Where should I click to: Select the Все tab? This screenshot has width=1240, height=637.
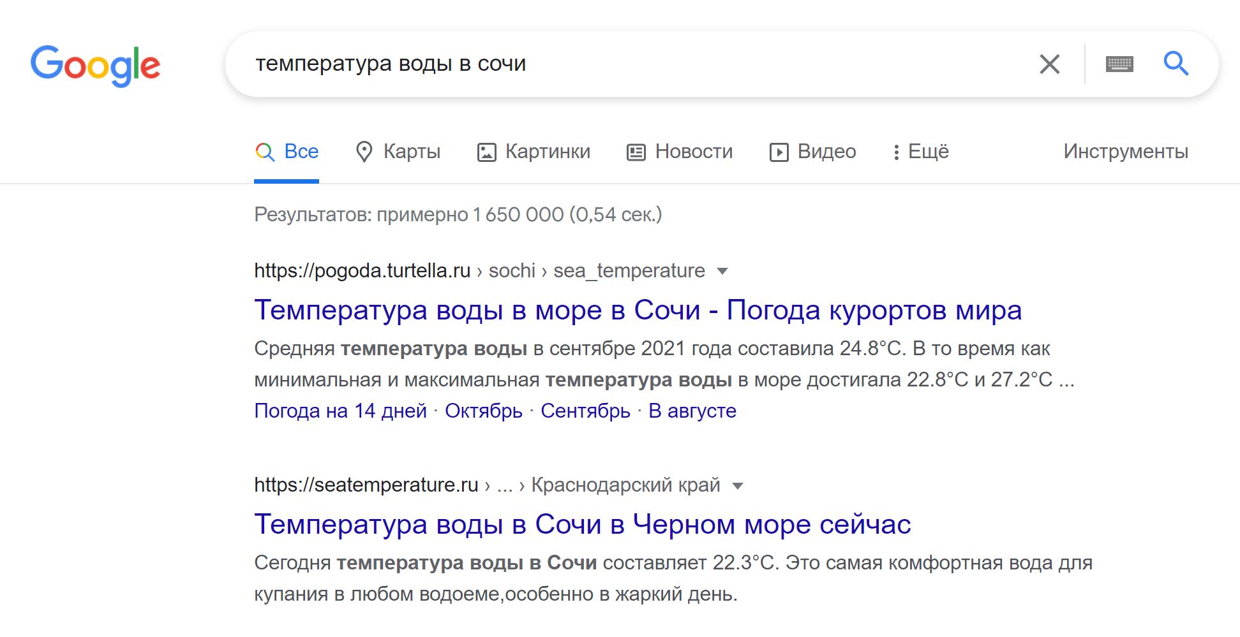point(287,152)
